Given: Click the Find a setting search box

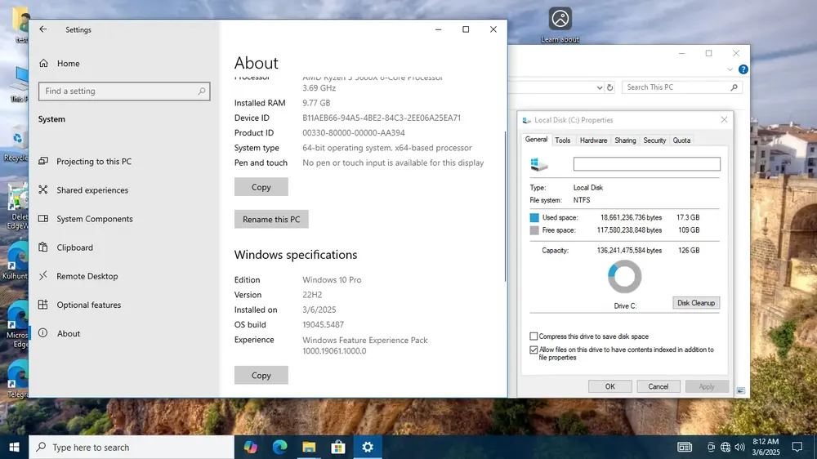Looking at the screenshot, I should pyautogui.click(x=124, y=91).
